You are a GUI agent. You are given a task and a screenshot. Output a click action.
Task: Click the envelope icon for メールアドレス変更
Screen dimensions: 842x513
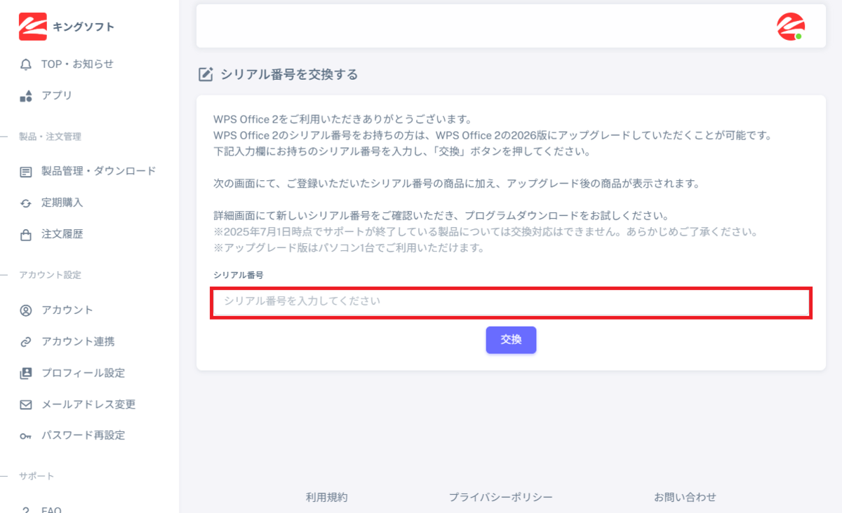[x=26, y=405]
